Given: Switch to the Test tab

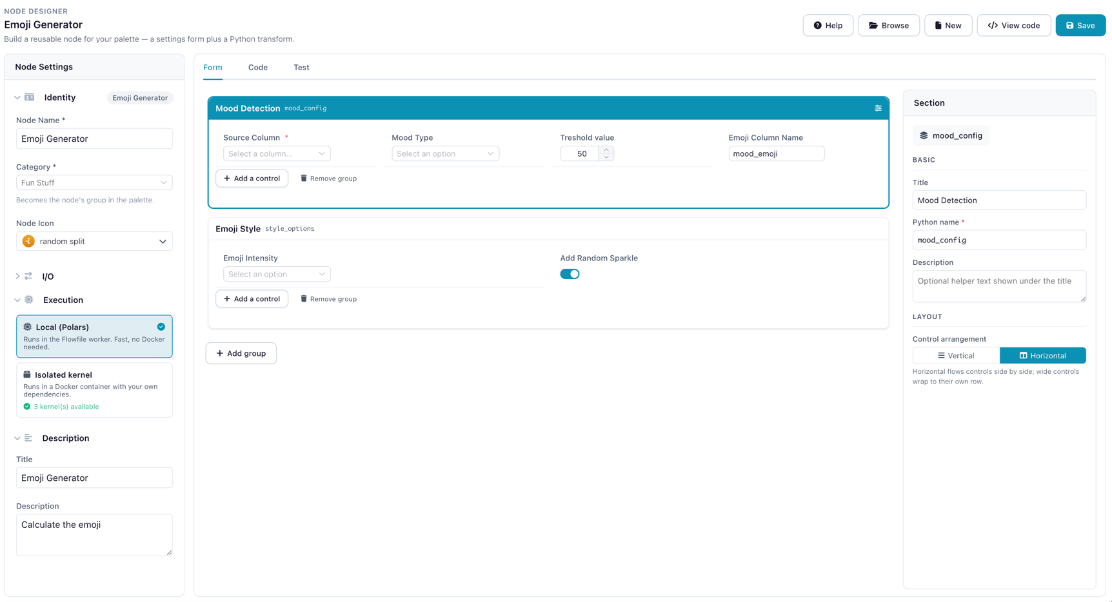Looking at the screenshot, I should (x=301, y=68).
